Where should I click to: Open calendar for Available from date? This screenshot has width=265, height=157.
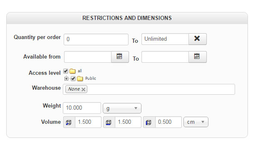[x=120, y=57]
